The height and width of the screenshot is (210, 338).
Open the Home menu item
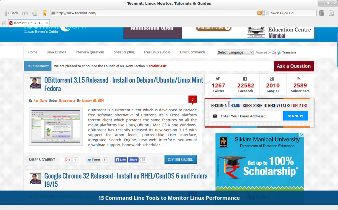tap(33, 52)
